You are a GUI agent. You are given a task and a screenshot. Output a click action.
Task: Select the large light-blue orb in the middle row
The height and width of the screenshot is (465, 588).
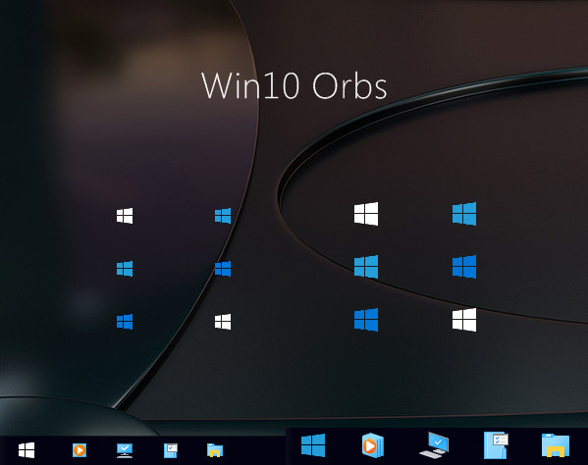pos(366,267)
